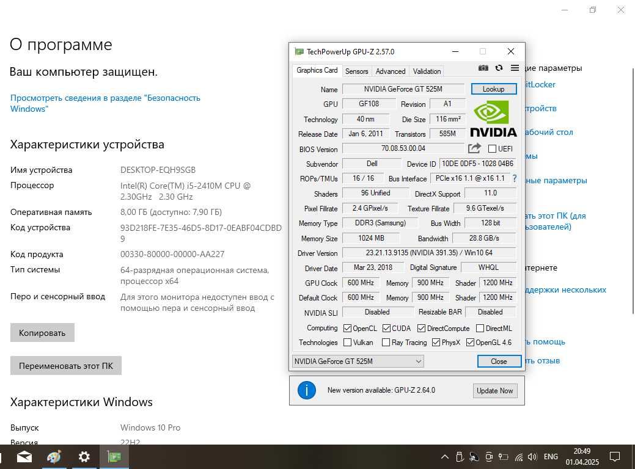The height and width of the screenshot is (469, 635).
Task: Toggle the DirectML checkbox
Action: point(480,328)
